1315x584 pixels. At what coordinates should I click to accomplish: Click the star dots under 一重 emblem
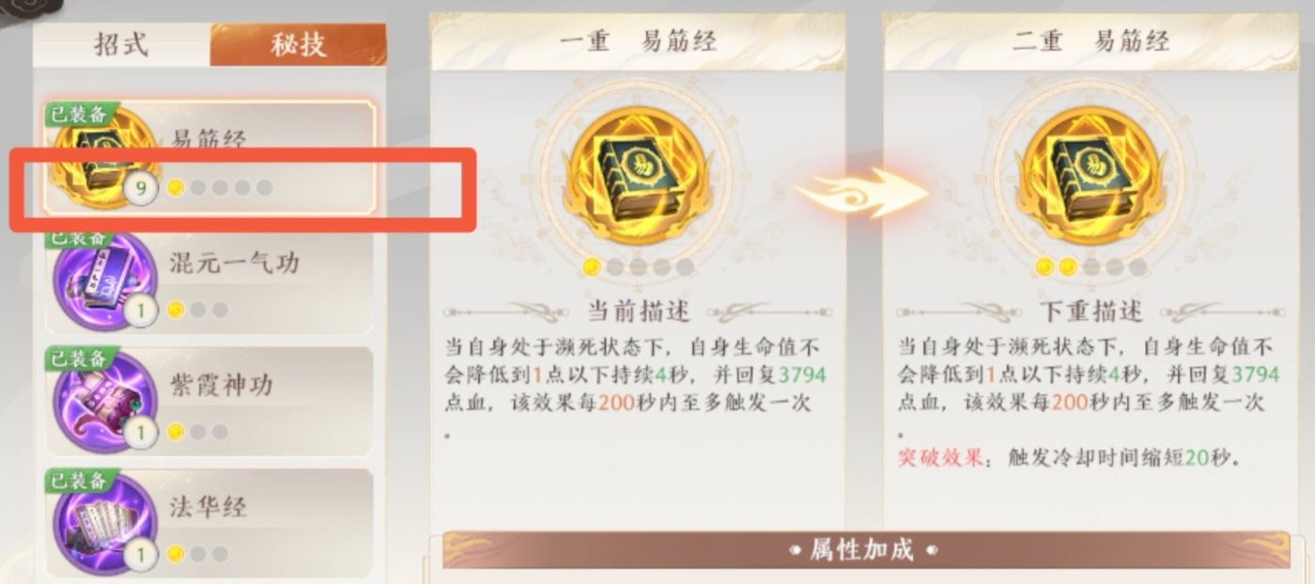pos(638,268)
